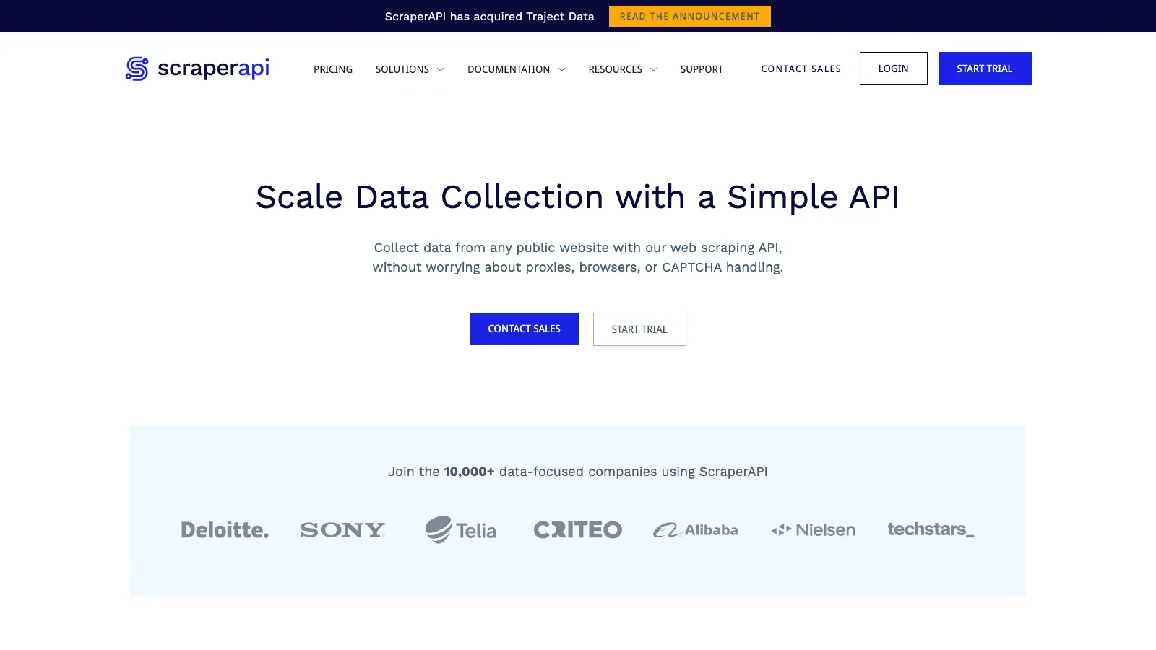Expand the Solutions dropdown chevron
Image resolution: width=1156 pixels, height=650 pixels.
(x=440, y=70)
